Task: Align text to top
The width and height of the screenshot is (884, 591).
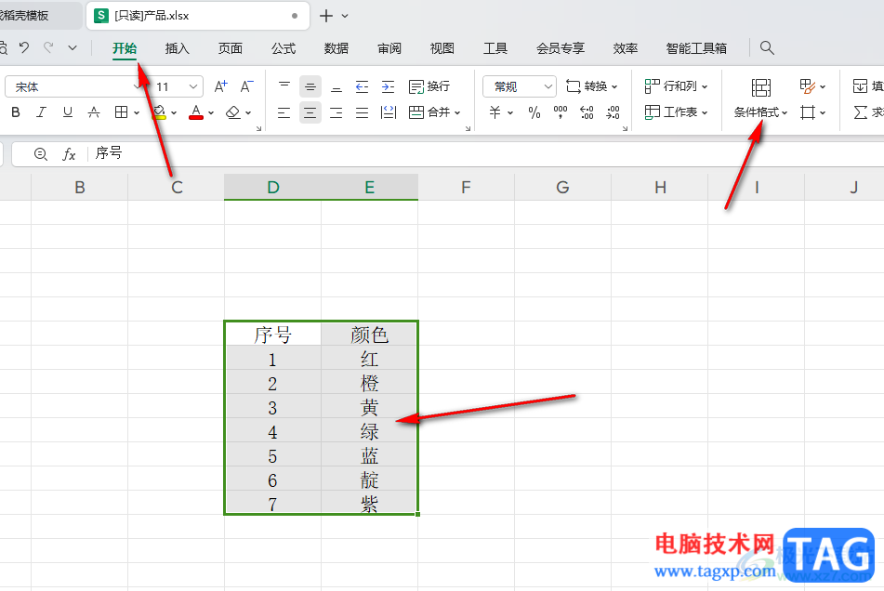Action: [284, 86]
